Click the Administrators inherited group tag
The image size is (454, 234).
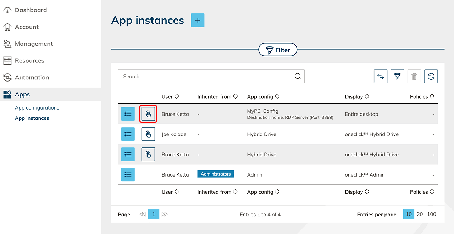(x=216, y=174)
